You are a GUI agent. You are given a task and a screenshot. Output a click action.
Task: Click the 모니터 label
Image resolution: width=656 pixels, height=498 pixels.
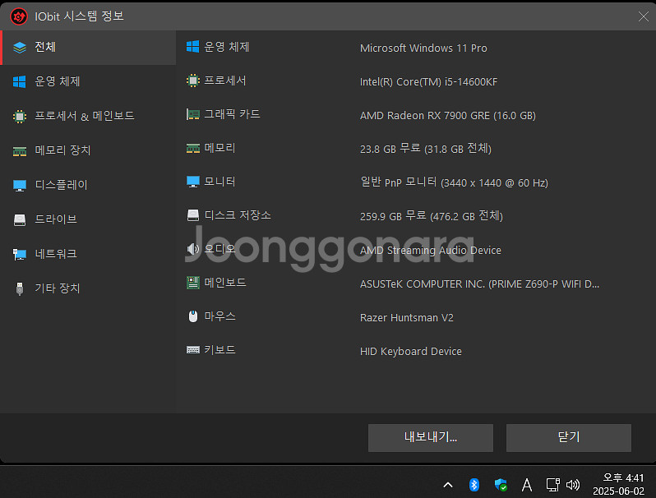pos(219,182)
